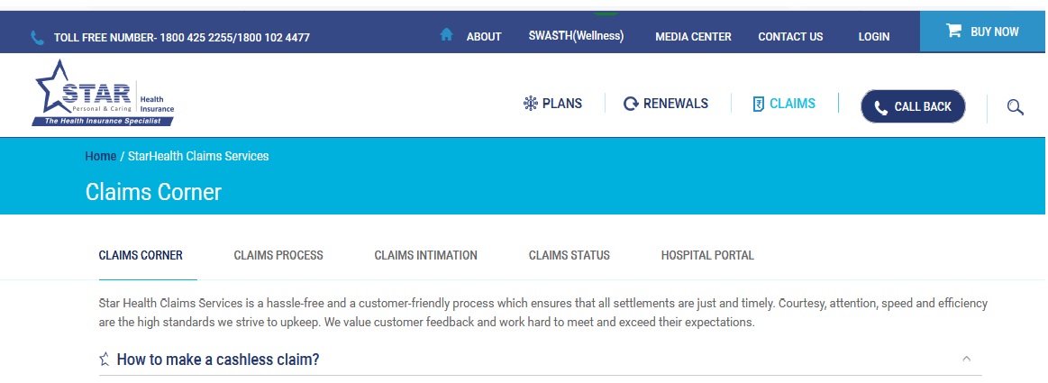Open the search magnifier icon
Screen dimensions: 1048x383
coord(1015,107)
